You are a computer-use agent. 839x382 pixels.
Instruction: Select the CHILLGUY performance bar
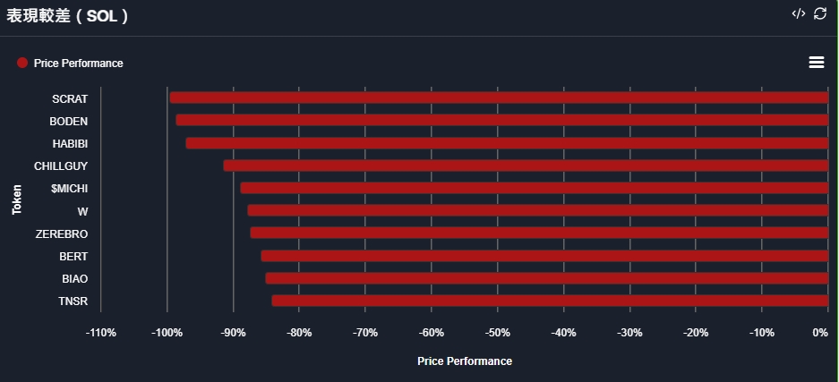tap(526, 166)
